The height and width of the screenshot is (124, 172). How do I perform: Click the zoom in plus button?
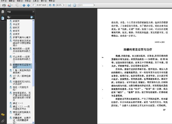click(x=54, y=5)
